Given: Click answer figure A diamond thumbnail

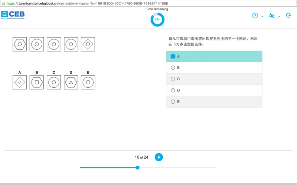Looking at the screenshot, I should (20, 82).
